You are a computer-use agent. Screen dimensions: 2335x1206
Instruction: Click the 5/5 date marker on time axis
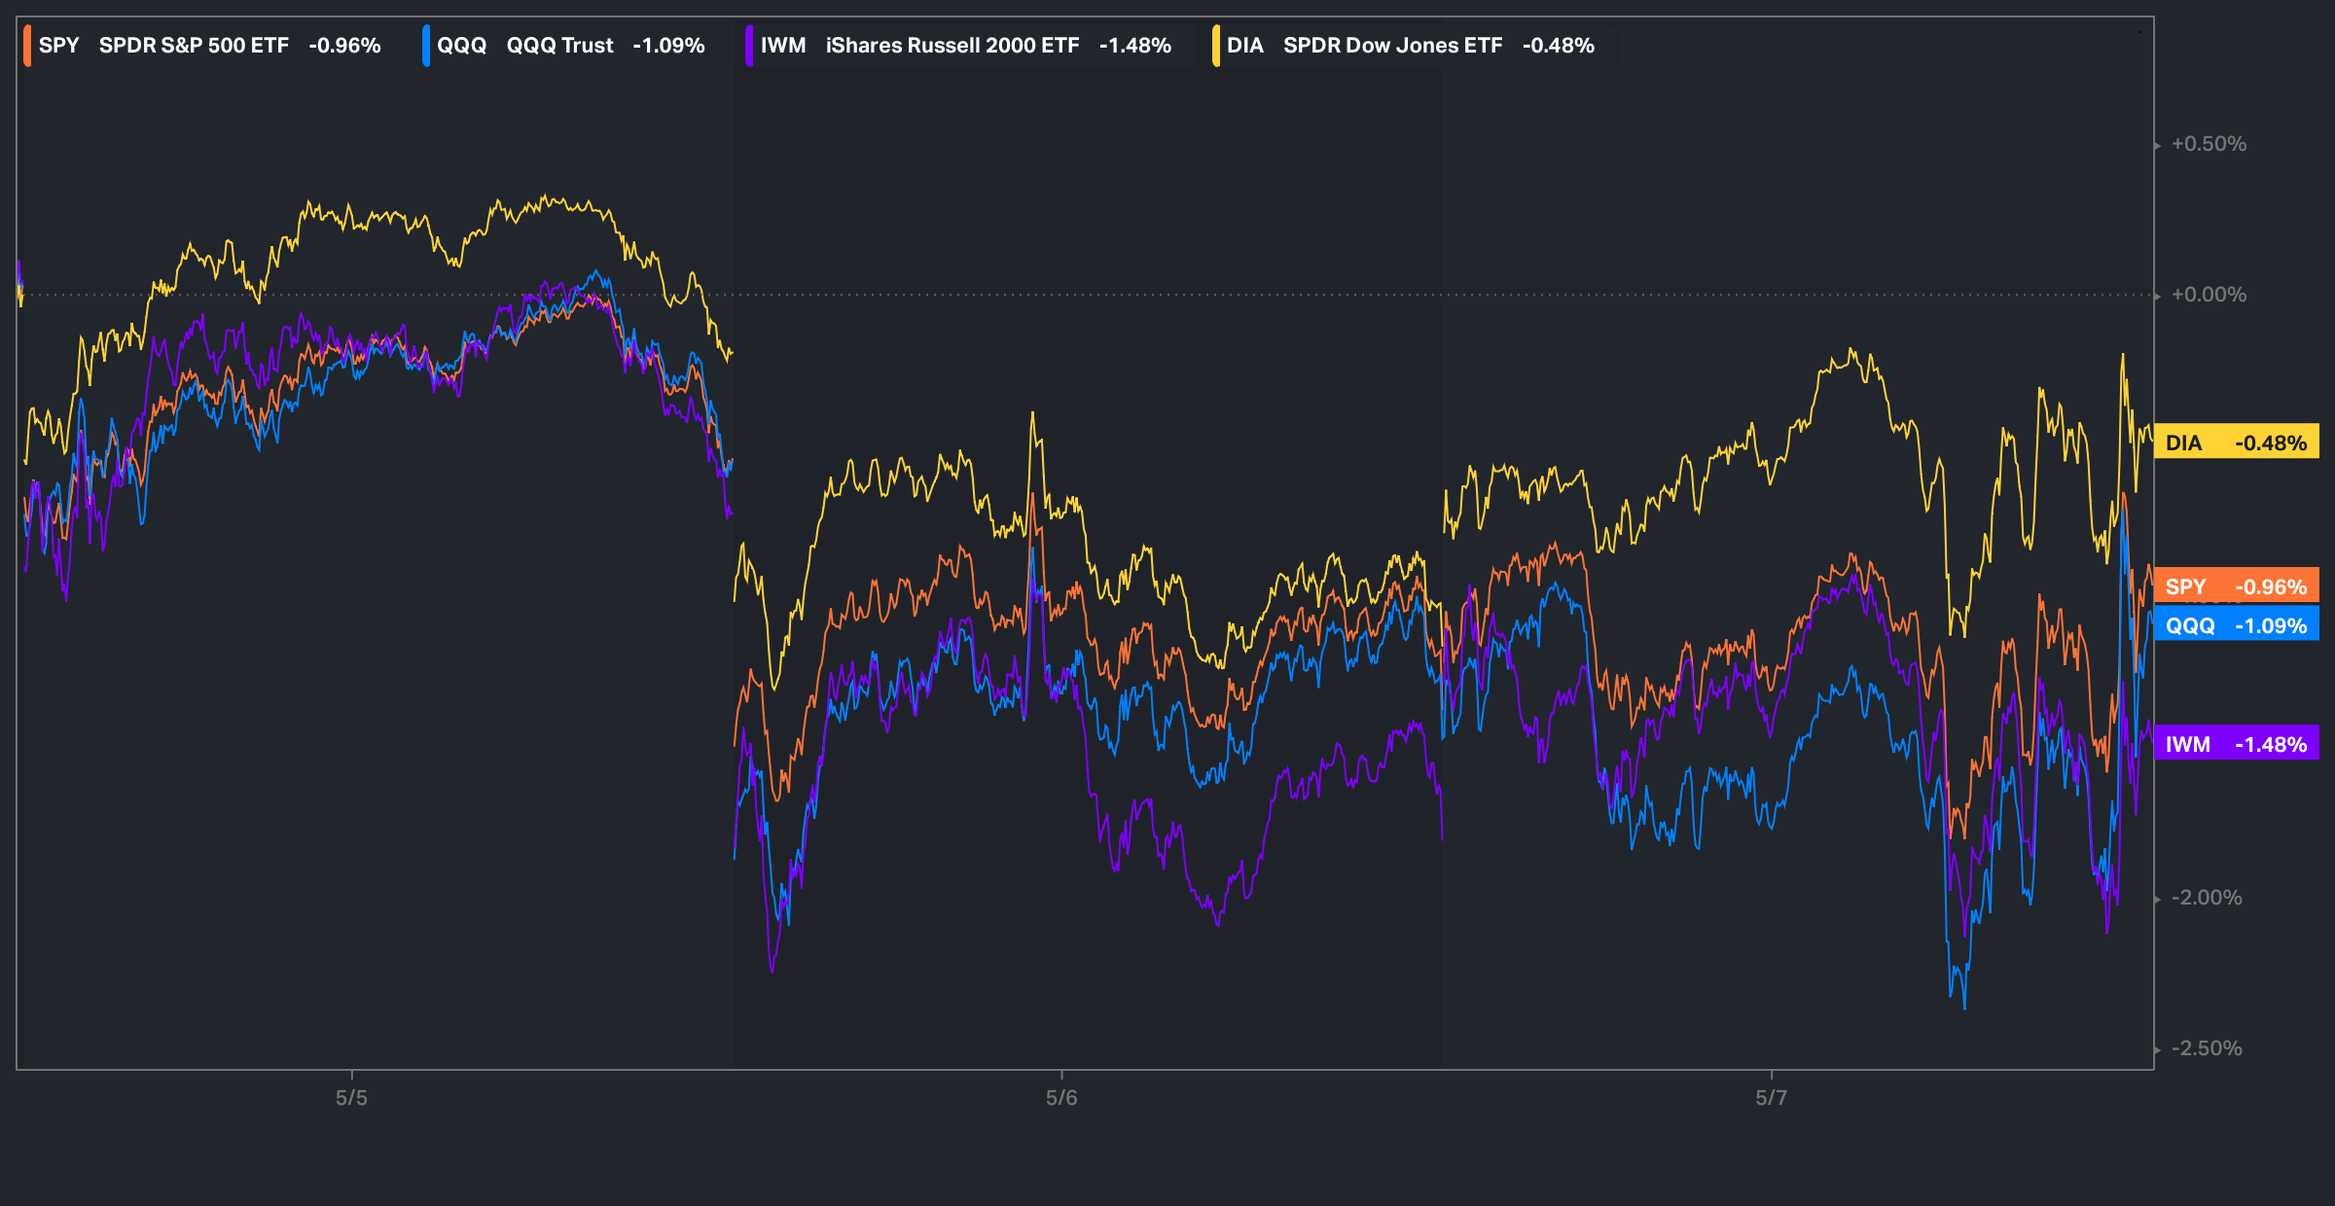351,1098
